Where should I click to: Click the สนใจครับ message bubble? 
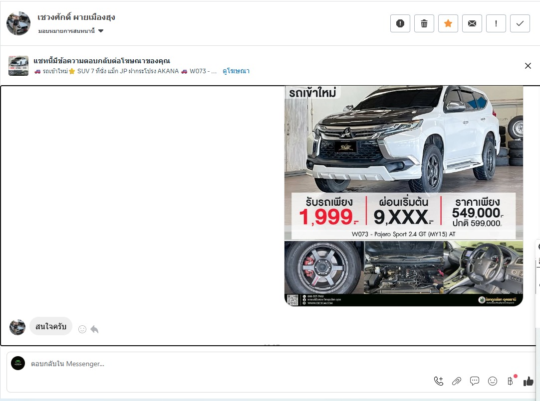coord(51,326)
